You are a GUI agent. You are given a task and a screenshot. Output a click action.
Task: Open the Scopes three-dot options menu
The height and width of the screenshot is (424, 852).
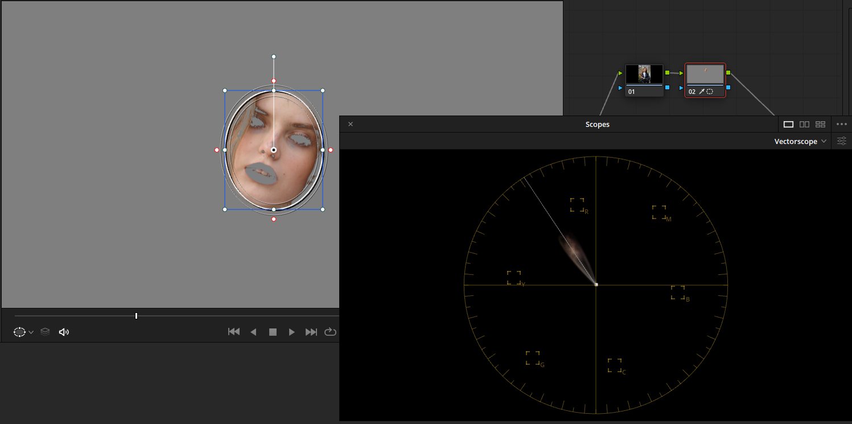[x=842, y=124]
